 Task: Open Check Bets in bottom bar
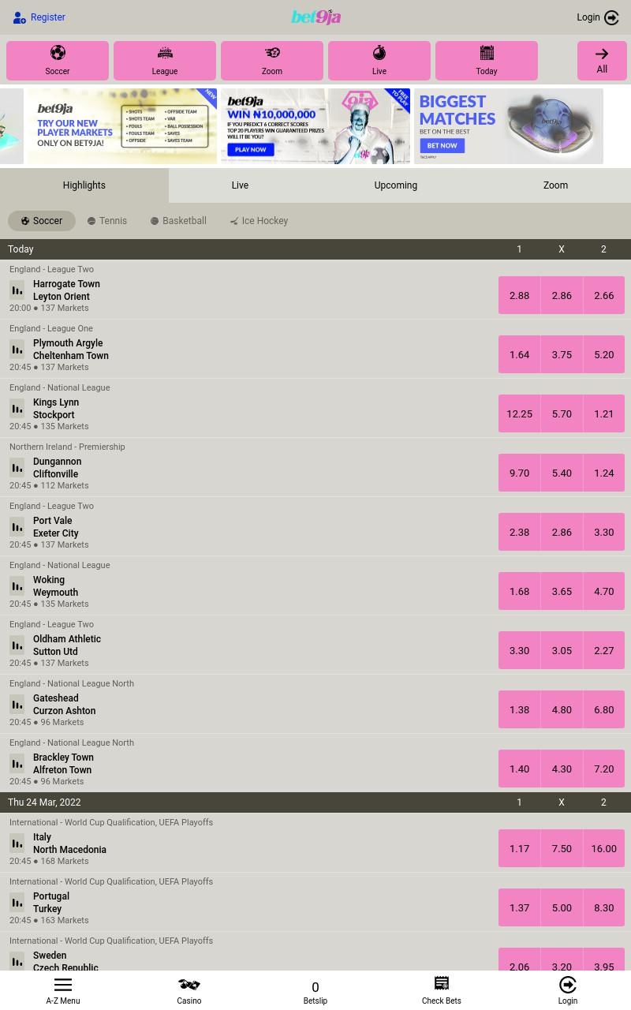point(442,990)
